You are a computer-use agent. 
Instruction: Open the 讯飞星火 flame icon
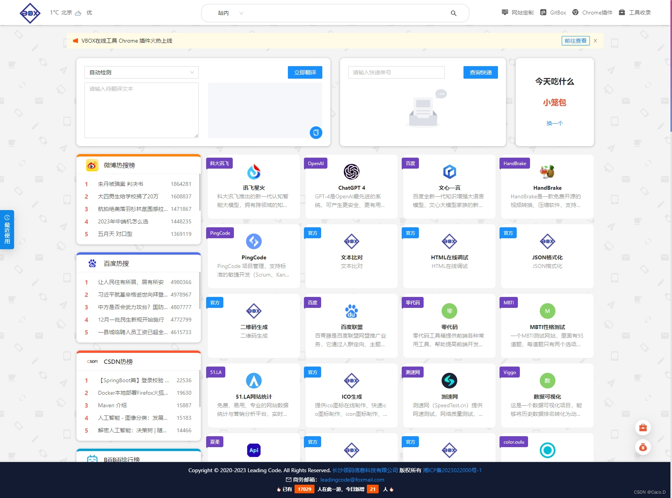pyautogui.click(x=254, y=172)
